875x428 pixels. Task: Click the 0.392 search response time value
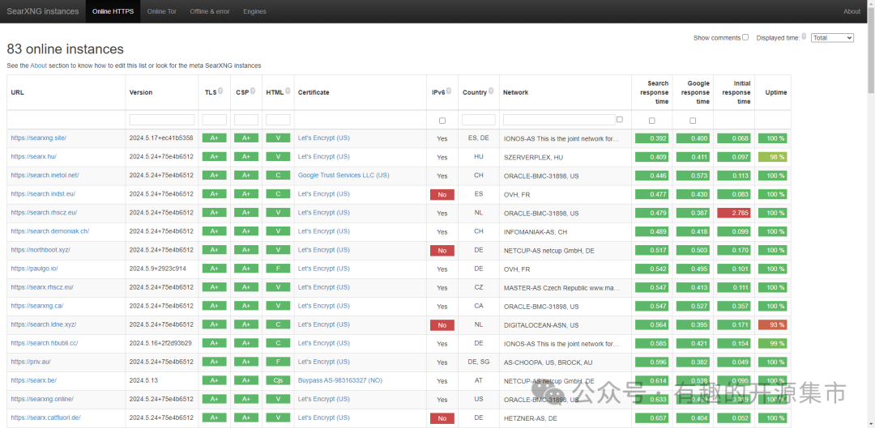[651, 138]
